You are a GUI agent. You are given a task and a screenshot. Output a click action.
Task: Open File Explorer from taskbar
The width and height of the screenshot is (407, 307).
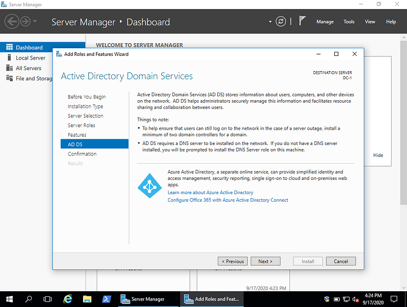coord(87,299)
